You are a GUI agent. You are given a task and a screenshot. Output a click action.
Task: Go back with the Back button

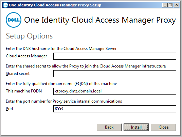[x=109, y=127]
